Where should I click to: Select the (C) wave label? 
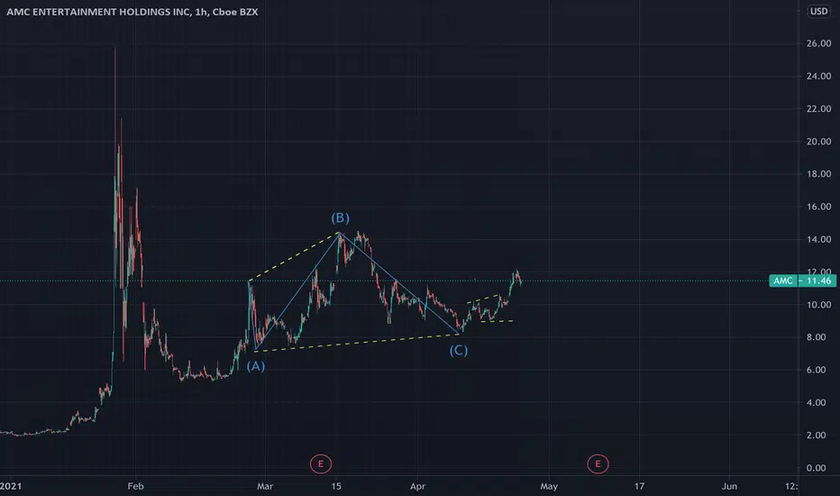pos(459,350)
